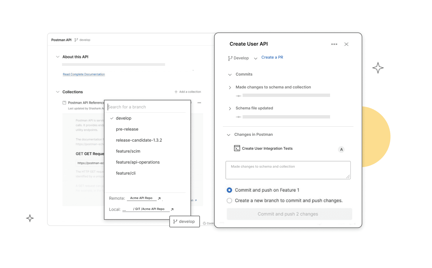Open the three-dot menu in Create User API panel
432x268 pixels.
point(334,44)
